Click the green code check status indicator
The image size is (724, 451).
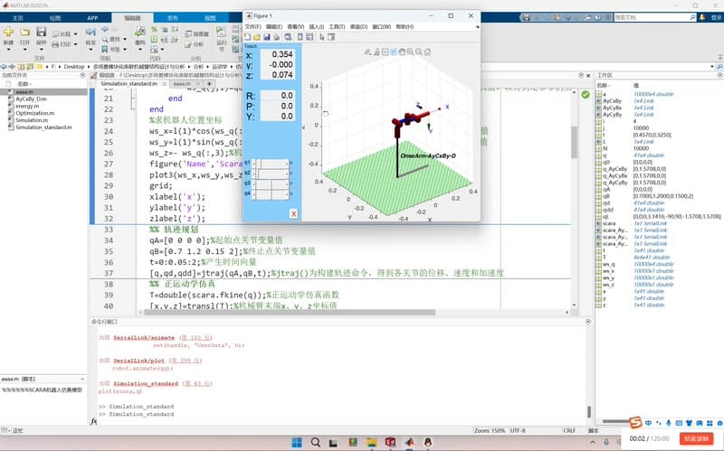pos(586,95)
